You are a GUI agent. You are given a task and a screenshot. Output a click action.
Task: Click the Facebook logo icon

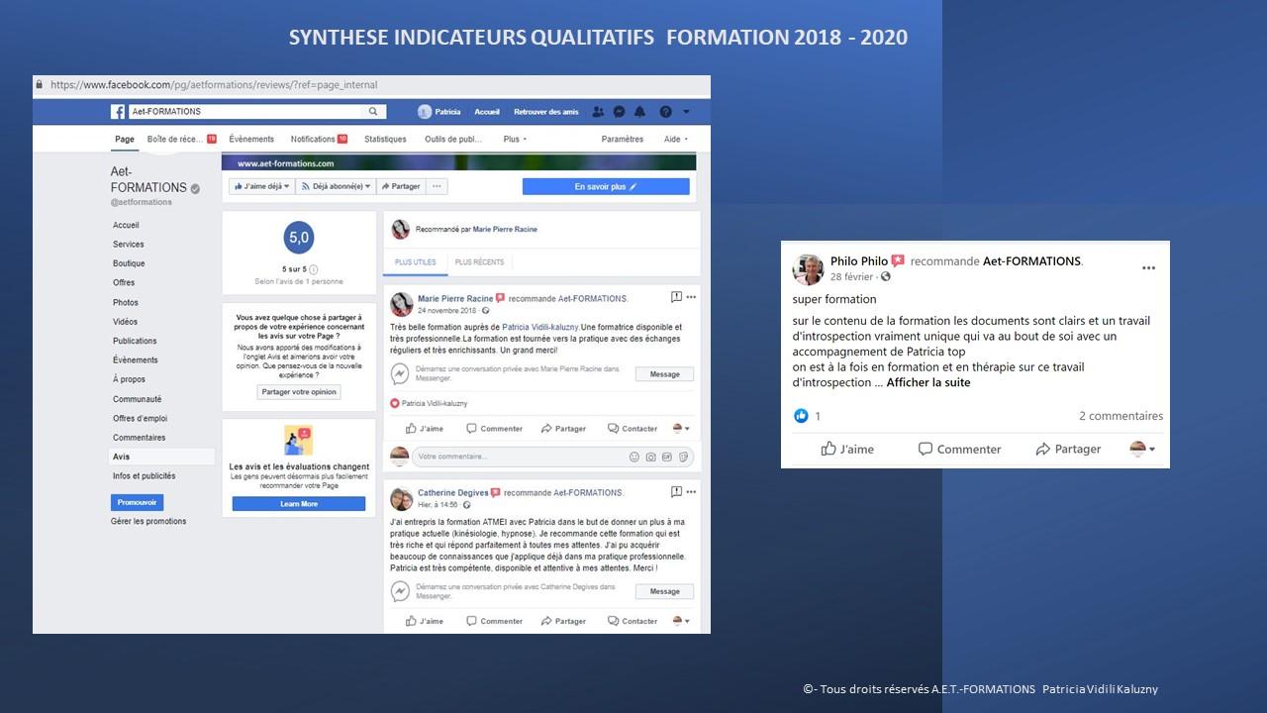pyautogui.click(x=117, y=112)
